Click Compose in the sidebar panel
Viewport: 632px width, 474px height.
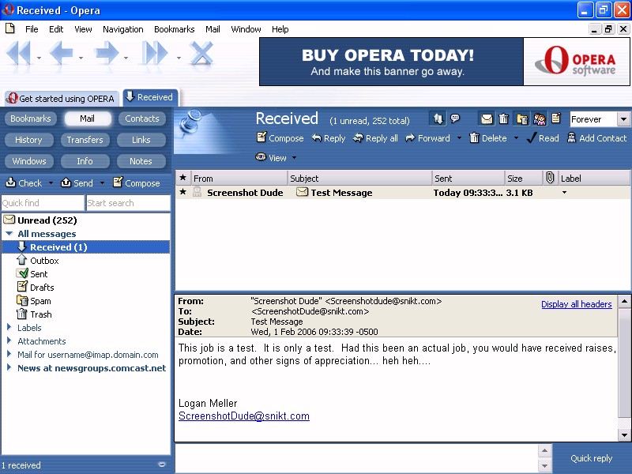137,183
